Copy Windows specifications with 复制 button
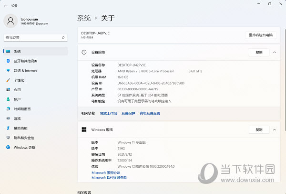The image size is (286, 194). click(x=259, y=130)
